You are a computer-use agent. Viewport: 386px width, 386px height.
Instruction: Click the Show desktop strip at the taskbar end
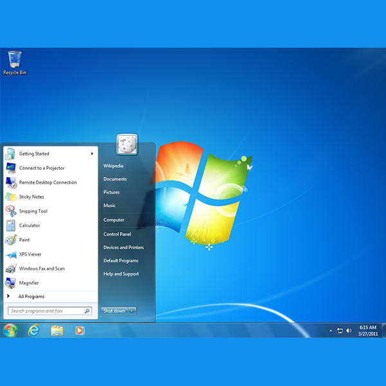(x=384, y=330)
